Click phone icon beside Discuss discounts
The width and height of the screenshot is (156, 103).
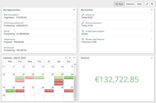click(83, 23)
